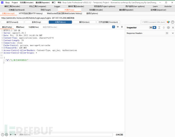
Task: Click the bottom-left search help icon
Action: click(3, 135)
